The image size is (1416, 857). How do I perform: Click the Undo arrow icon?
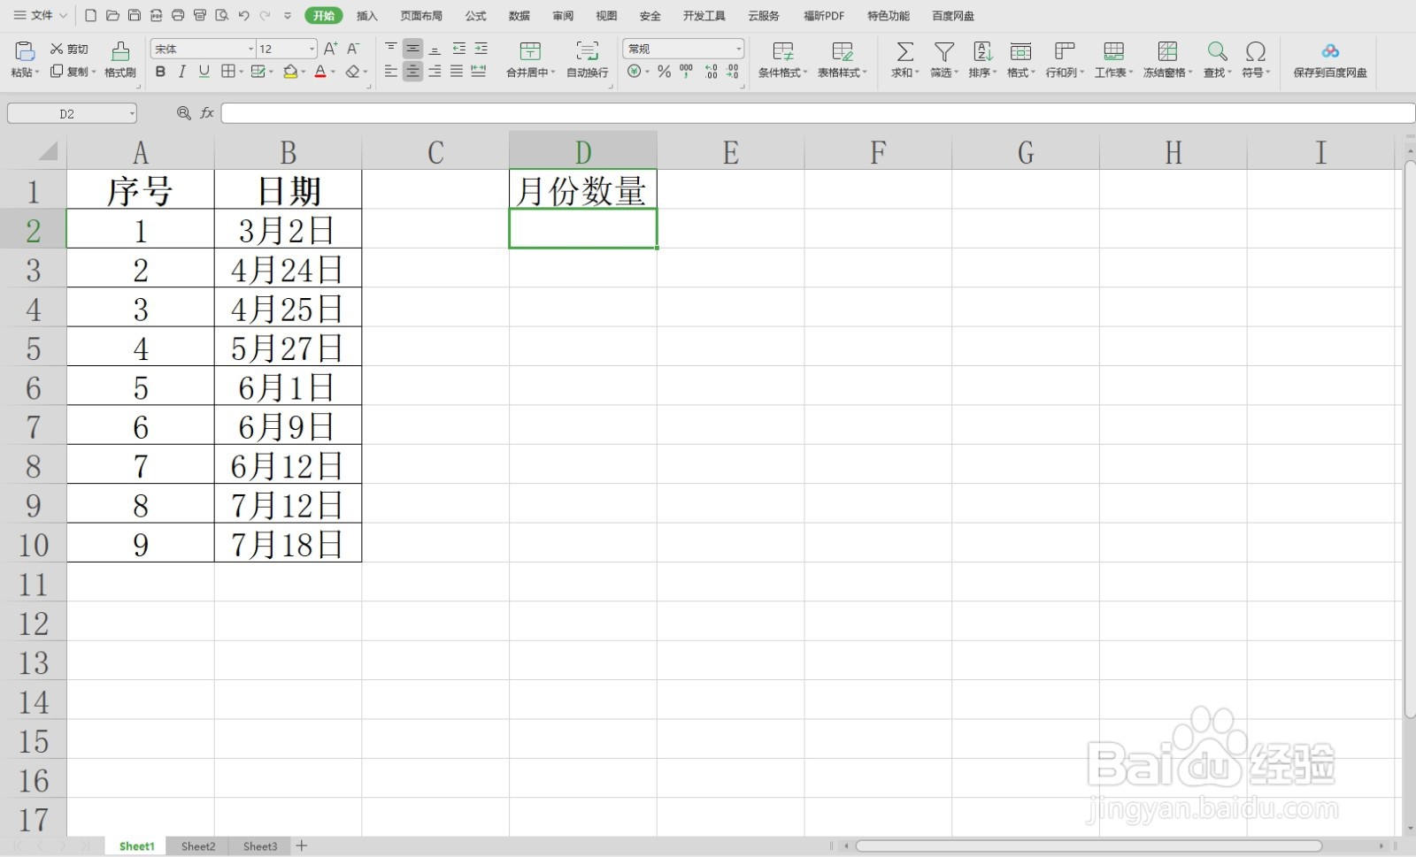click(x=244, y=16)
